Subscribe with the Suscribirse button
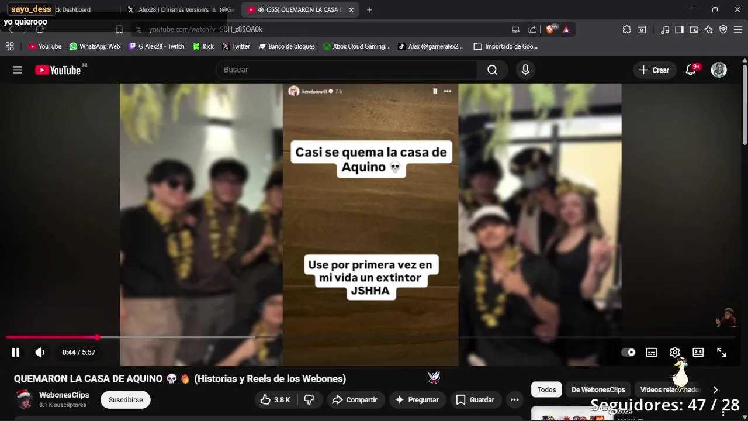 coord(126,400)
